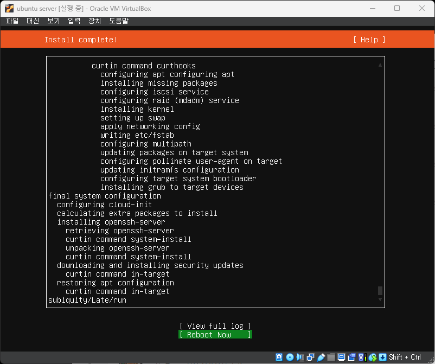Click the log scrollbar up arrow

click(x=380, y=65)
